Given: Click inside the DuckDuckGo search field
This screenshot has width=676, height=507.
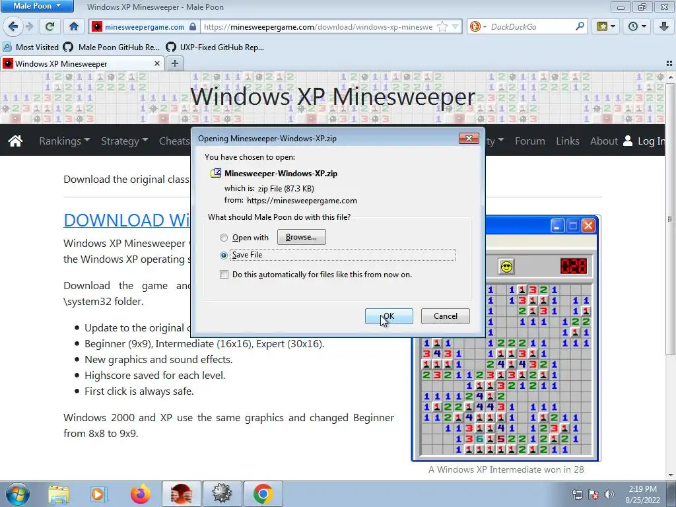Looking at the screenshot, I should tap(530, 26).
